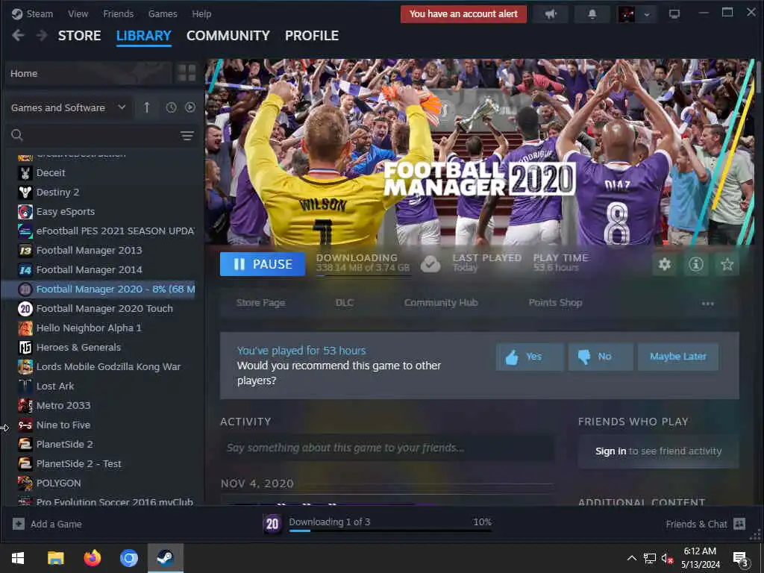The width and height of the screenshot is (764, 573).
Task: Show game information icon
Action: (x=696, y=264)
